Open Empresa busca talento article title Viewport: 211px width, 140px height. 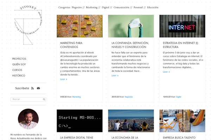point(179,138)
